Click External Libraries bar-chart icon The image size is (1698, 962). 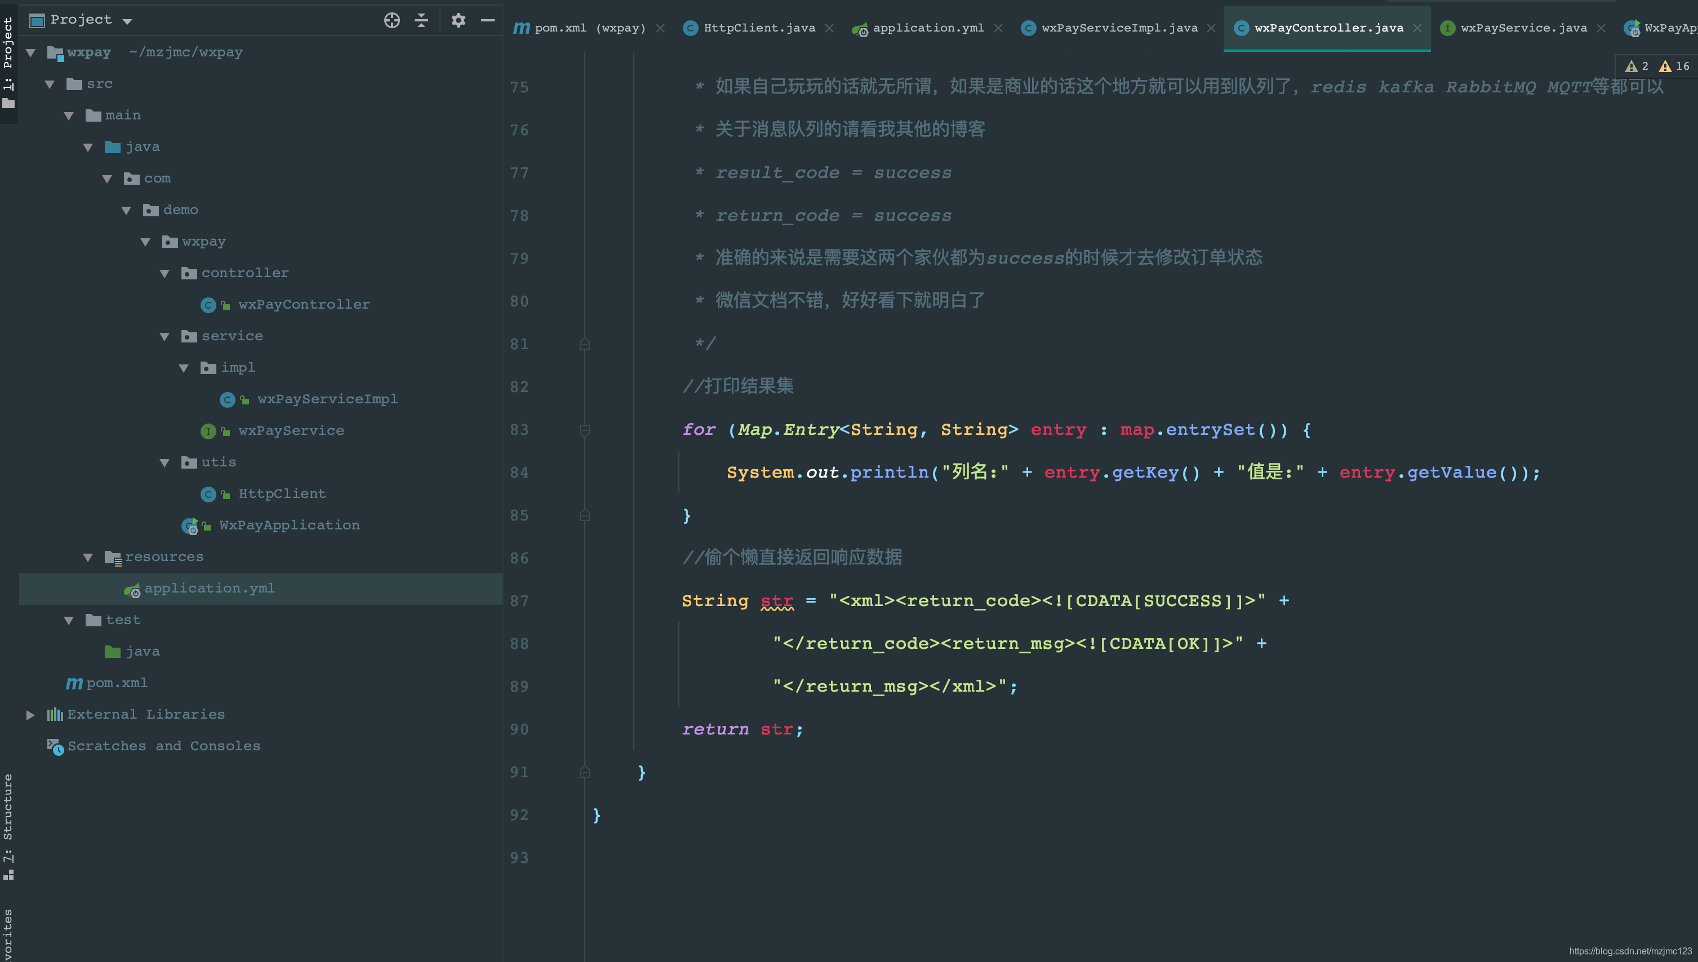[x=55, y=714]
